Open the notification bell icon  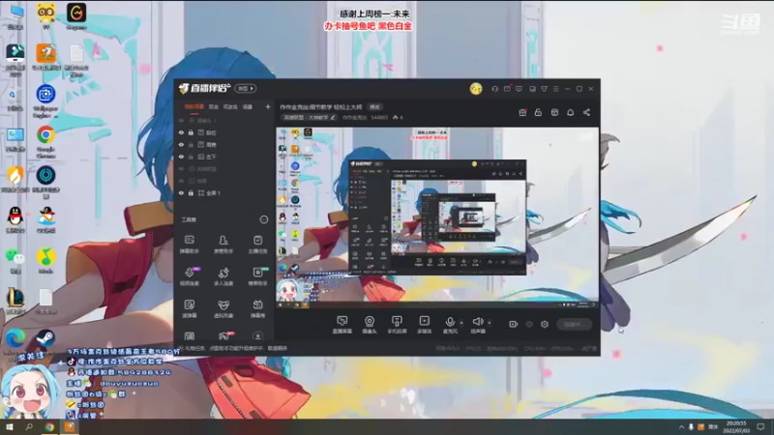(570, 112)
